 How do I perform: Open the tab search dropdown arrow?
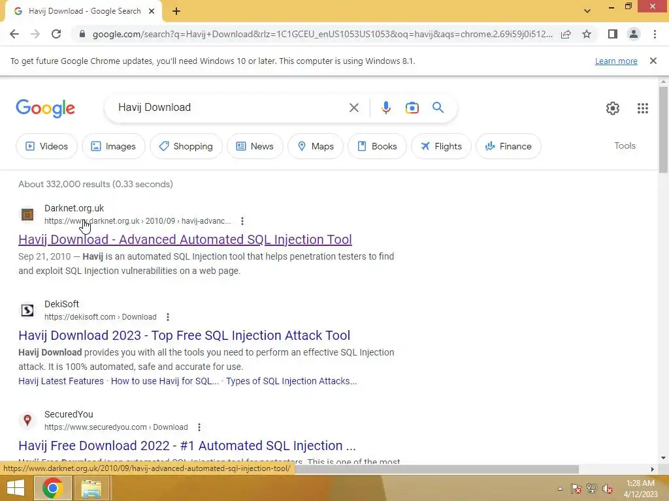click(x=587, y=11)
